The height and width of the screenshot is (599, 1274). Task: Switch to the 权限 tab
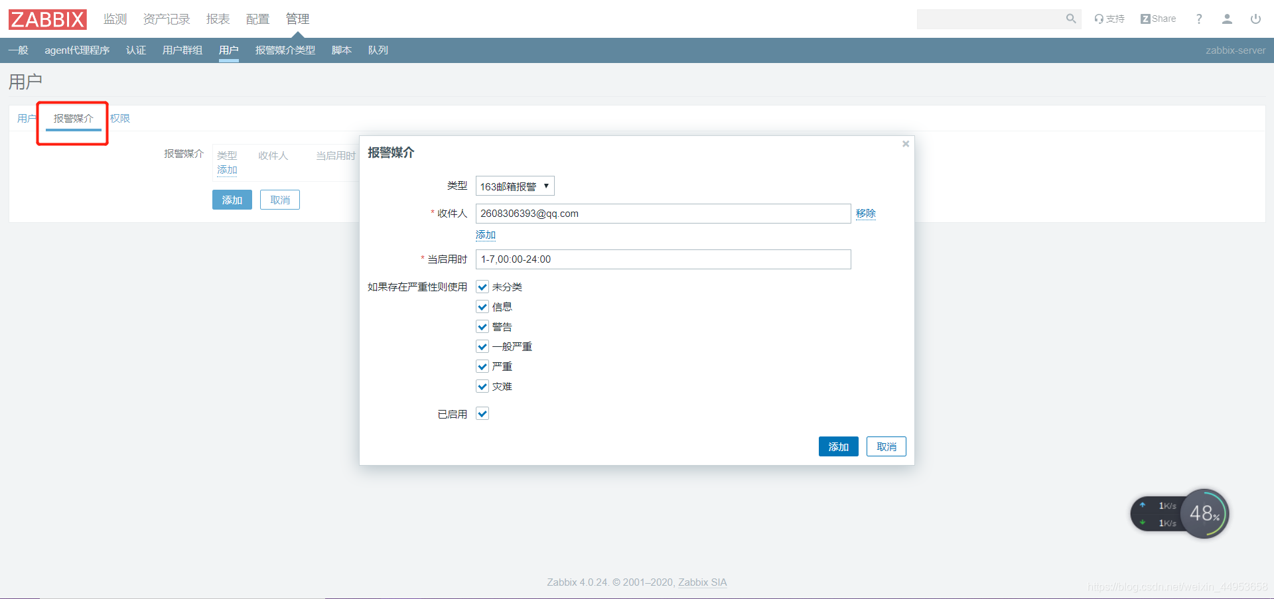coord(120,119)
